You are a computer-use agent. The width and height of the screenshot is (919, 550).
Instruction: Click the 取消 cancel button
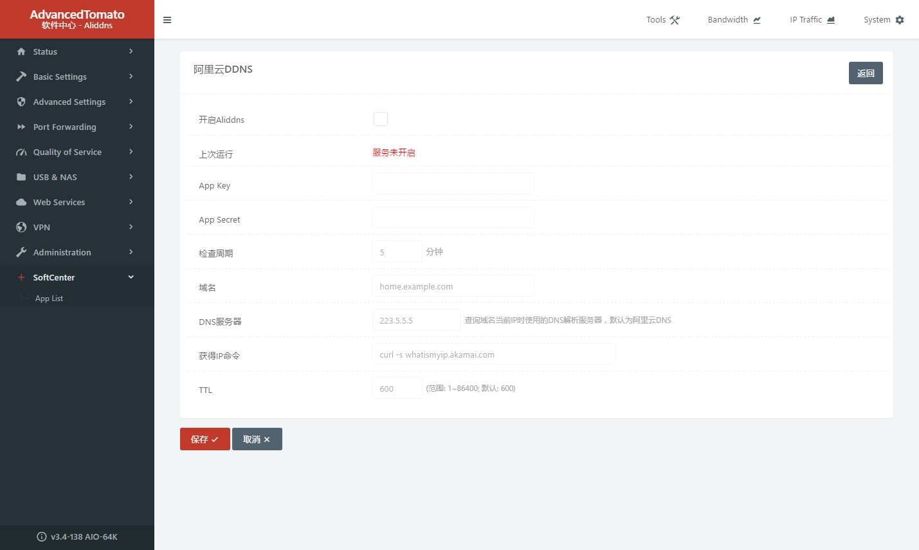(x=257, y=439)
